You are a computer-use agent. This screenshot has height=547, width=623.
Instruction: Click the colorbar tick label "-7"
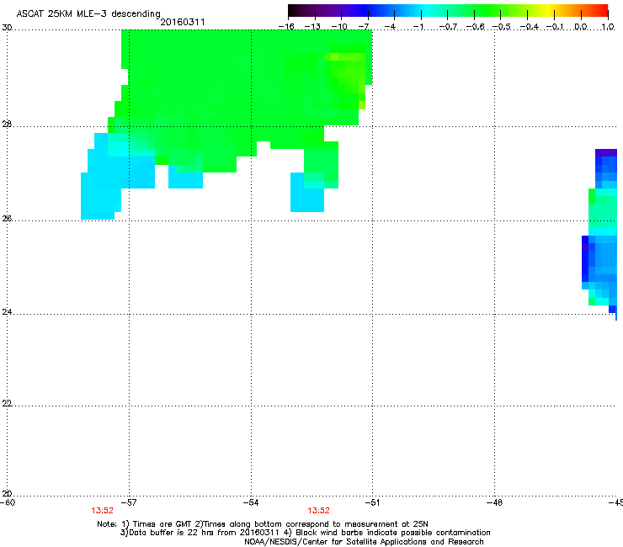coord(364,27)
